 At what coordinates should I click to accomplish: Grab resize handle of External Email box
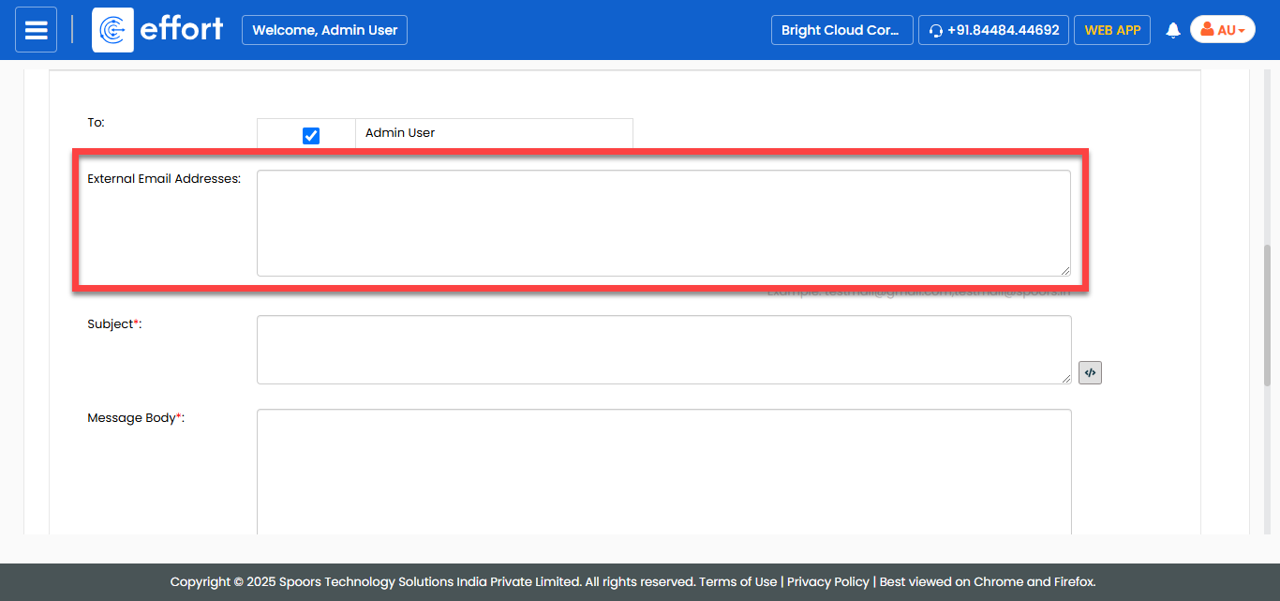(1065, 271)
